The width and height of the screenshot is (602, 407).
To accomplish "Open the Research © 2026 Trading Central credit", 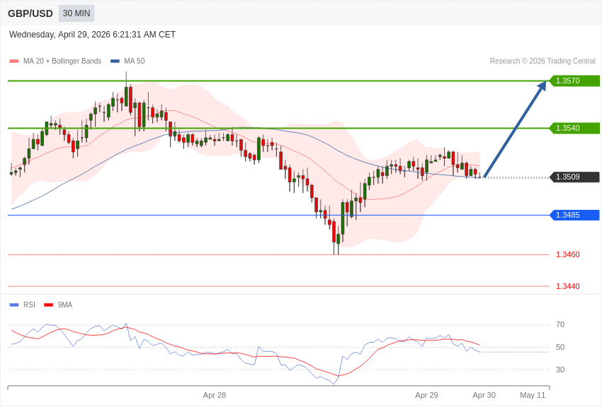I will click(x=543, y=61).
